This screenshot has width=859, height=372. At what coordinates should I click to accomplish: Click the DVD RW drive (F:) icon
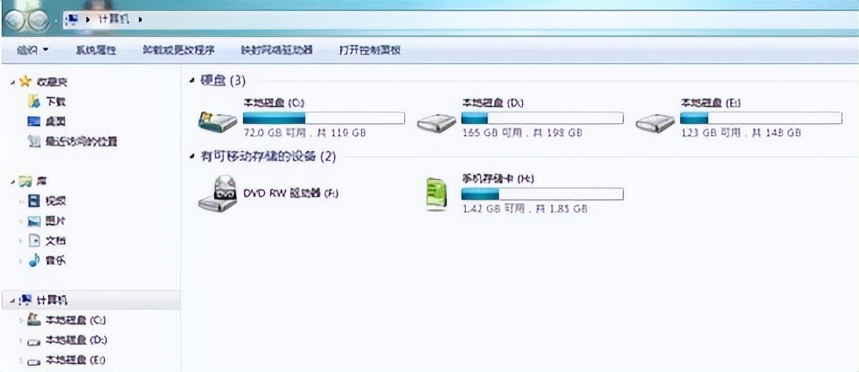217,193
